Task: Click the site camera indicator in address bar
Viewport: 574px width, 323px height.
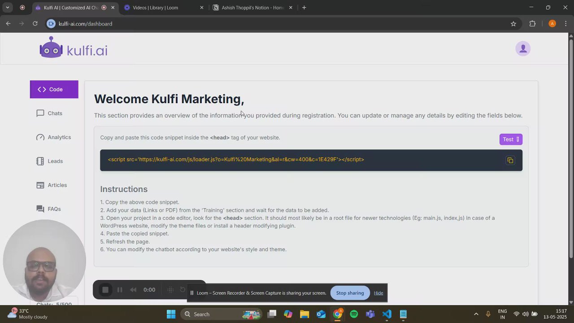Action: [51, 24]
